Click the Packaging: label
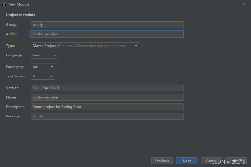Viewport: 251px width, 167px height. [15, 67]
